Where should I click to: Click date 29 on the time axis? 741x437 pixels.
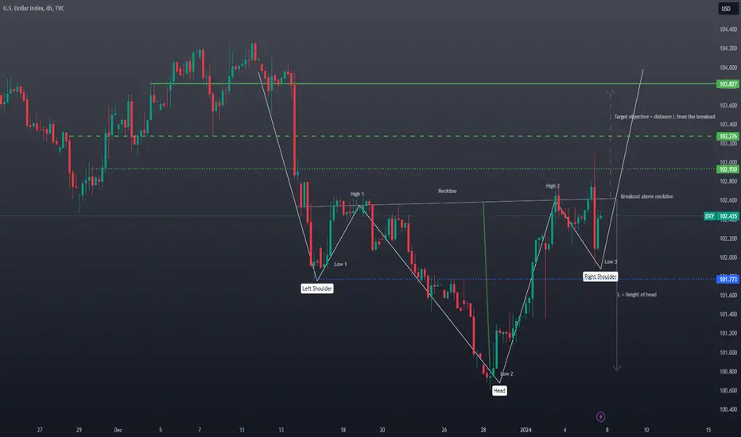point(79,430)
